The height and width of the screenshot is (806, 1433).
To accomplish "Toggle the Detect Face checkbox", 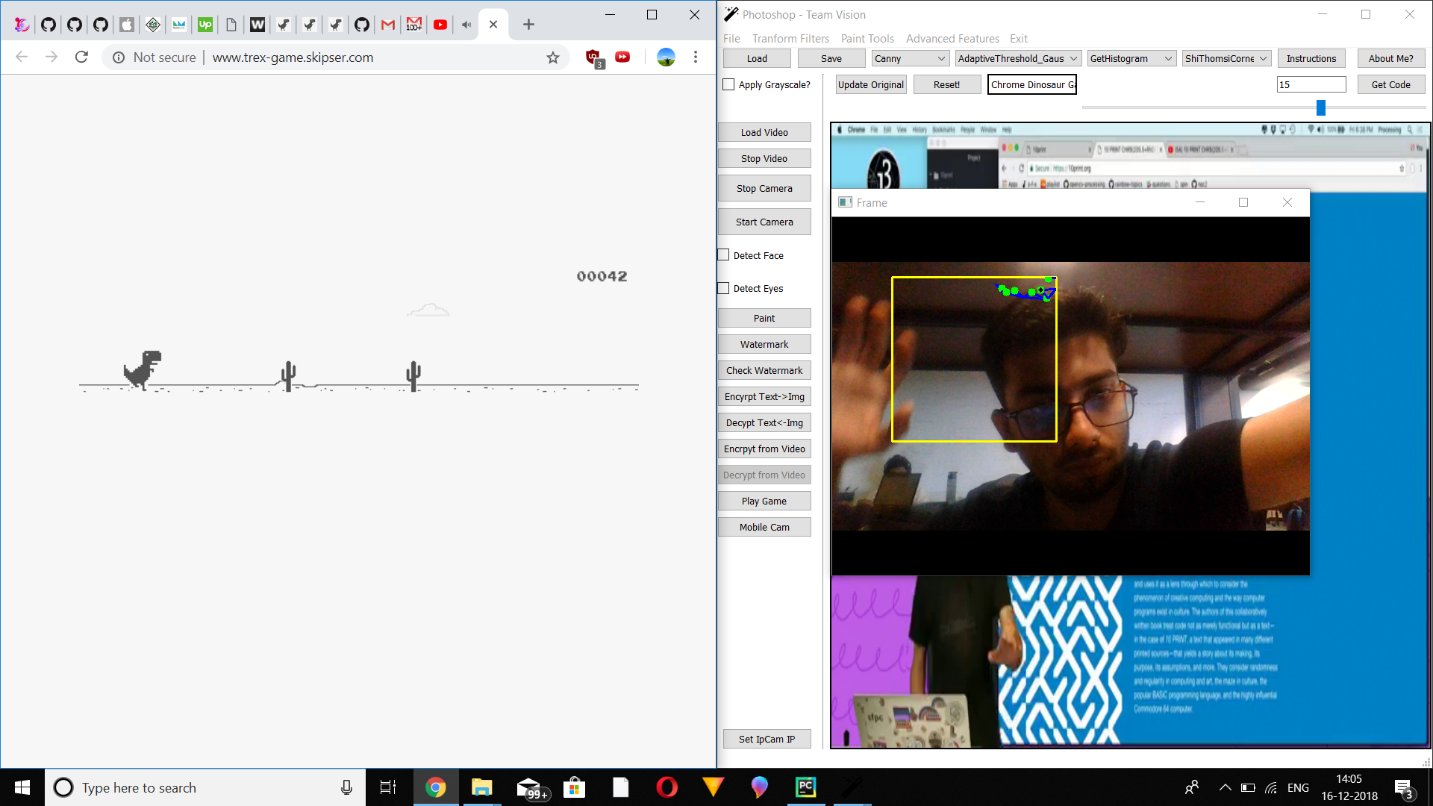I will click(723, 255).
